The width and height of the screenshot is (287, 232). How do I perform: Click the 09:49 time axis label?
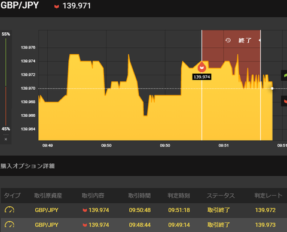click(47, 145)
